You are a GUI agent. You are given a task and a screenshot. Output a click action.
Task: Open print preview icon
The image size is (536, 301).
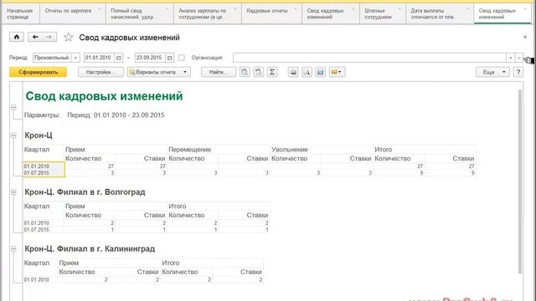[307, 72]
